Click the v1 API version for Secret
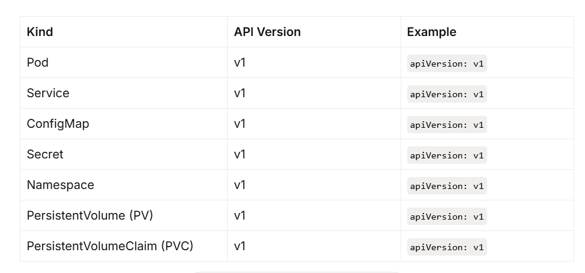The image size is (585, 273). [240, 154]
